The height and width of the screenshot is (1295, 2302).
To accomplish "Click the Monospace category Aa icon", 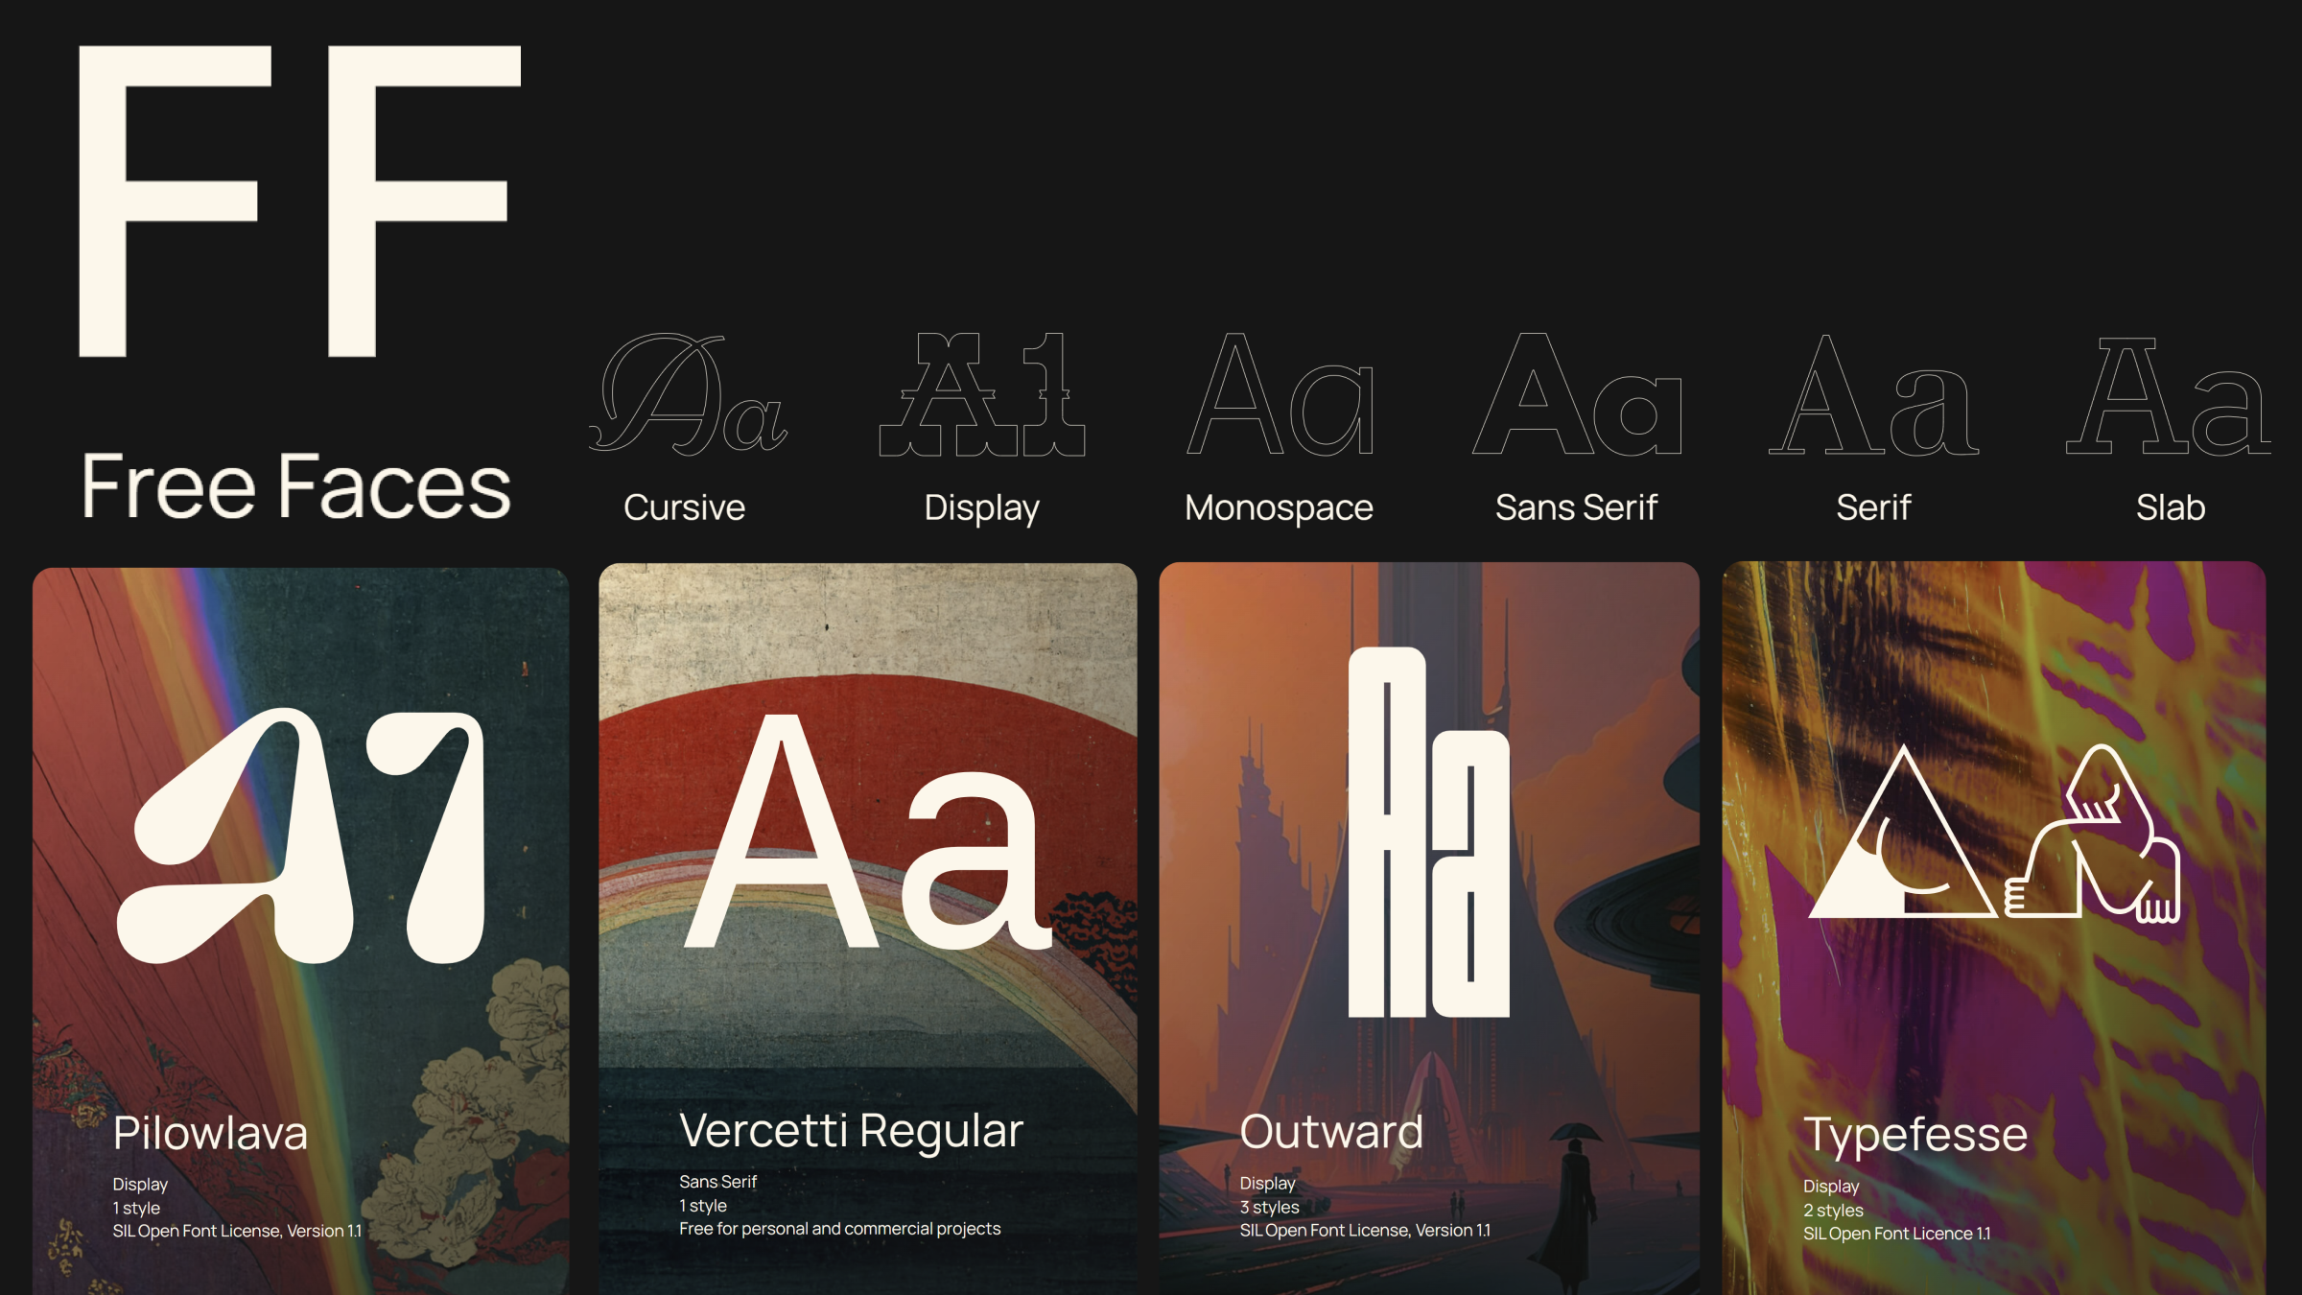I will pos(1280,394).
